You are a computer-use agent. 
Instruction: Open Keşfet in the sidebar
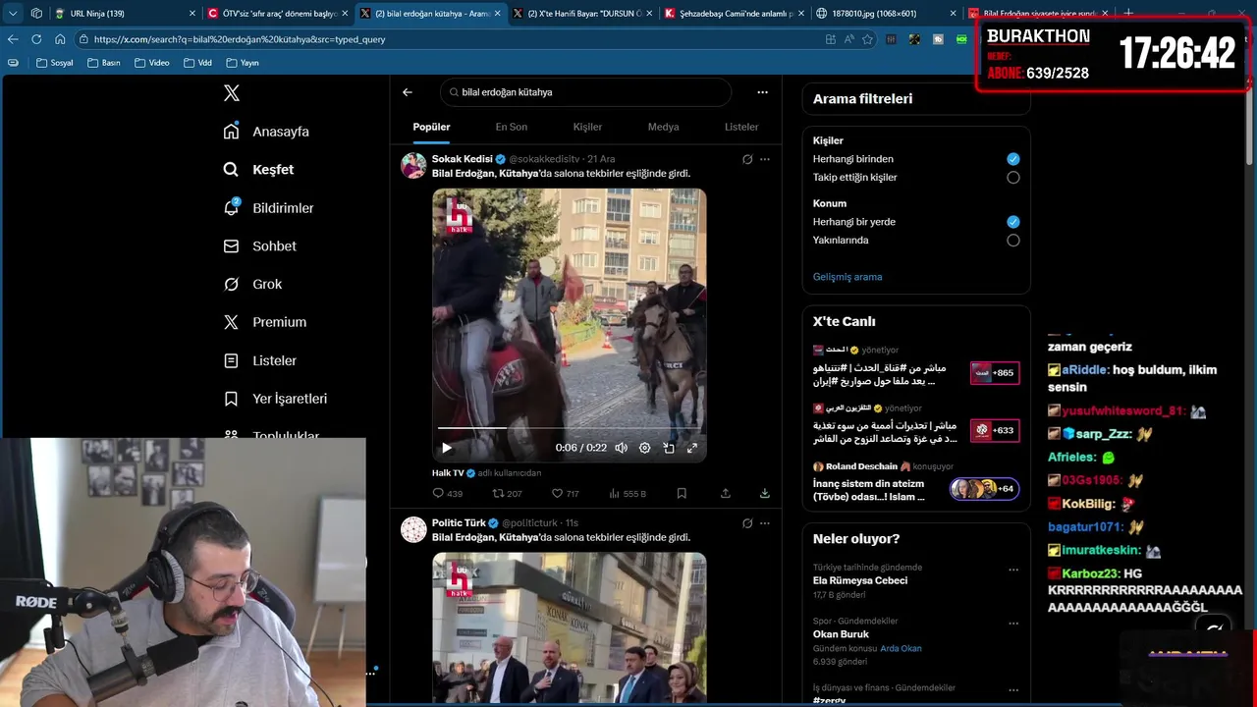(258, 170)
